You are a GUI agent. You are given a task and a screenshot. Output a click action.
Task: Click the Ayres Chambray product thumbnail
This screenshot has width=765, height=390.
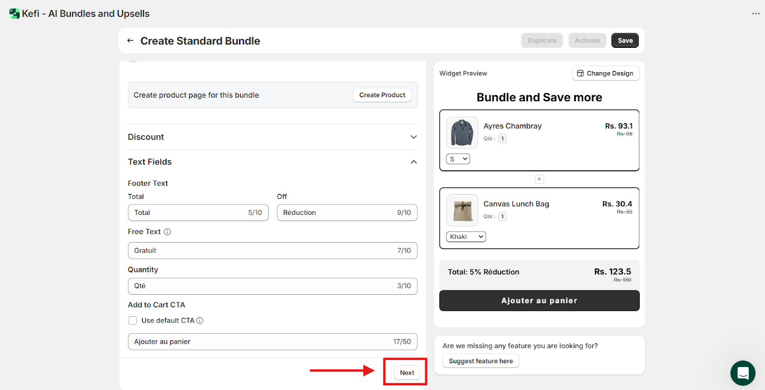click(462, 133)
